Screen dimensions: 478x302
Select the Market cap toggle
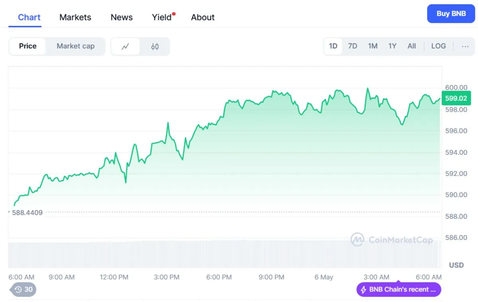75,46
